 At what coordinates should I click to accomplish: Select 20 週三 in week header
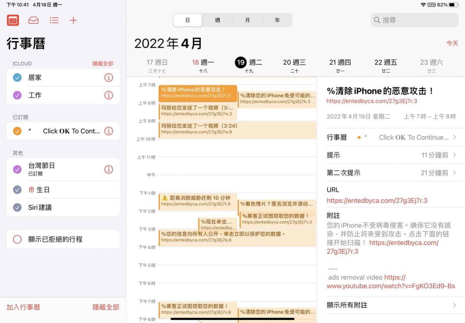(294, 66)
